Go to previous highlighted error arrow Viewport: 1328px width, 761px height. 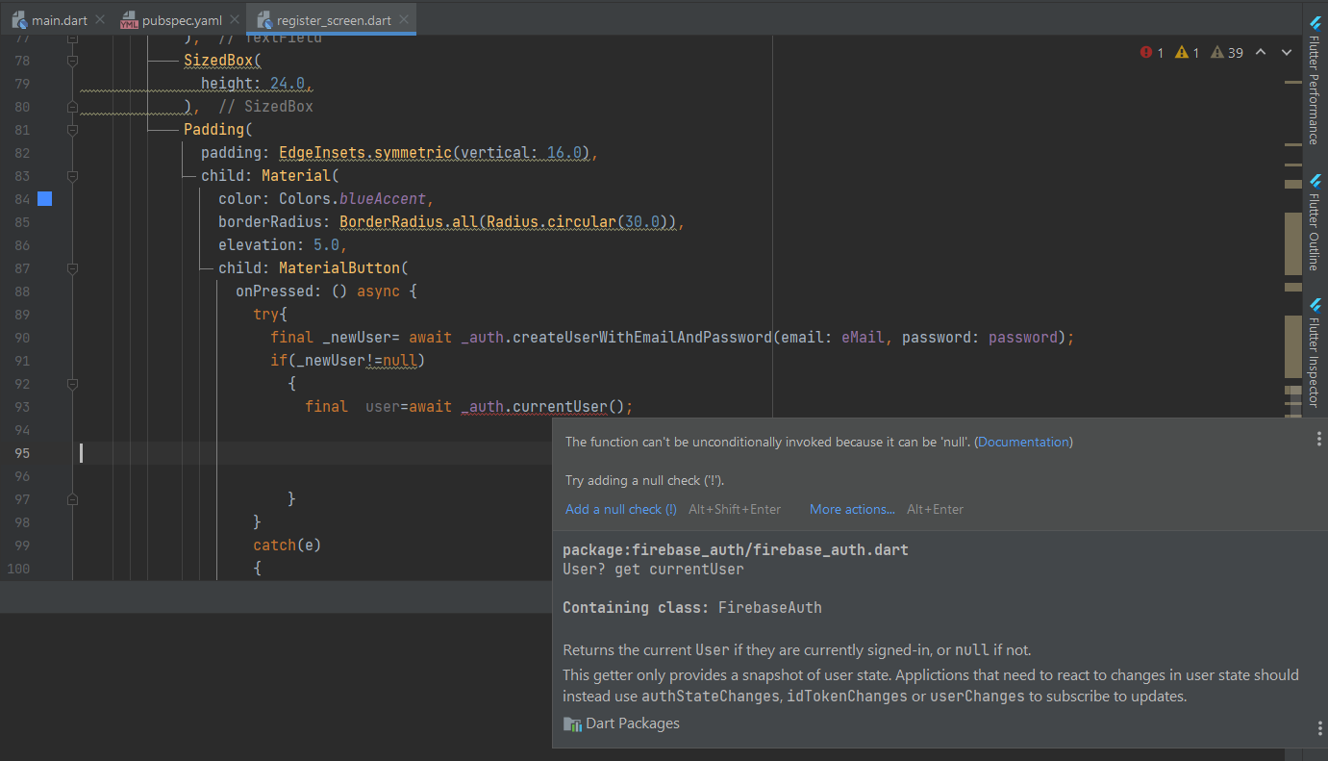tap(1261, 53)
